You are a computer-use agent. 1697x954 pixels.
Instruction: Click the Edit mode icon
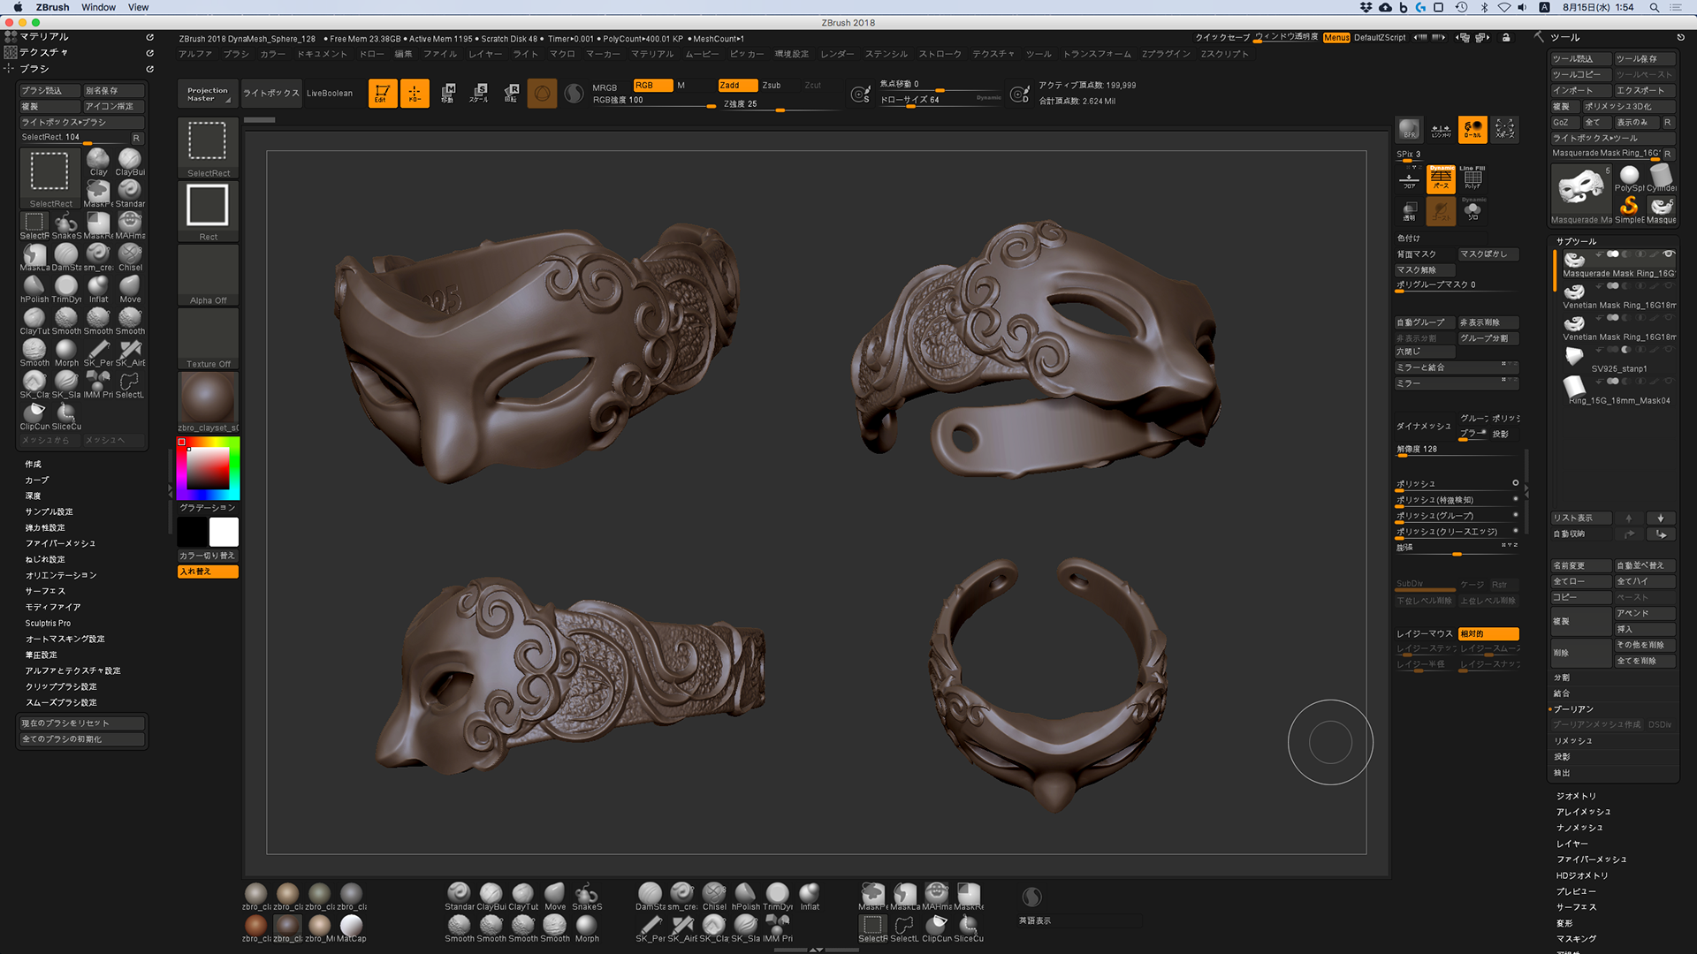[x=382, y=93]
